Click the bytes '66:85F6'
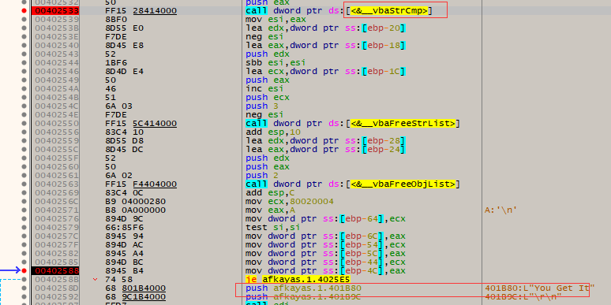 coord(125,227)
